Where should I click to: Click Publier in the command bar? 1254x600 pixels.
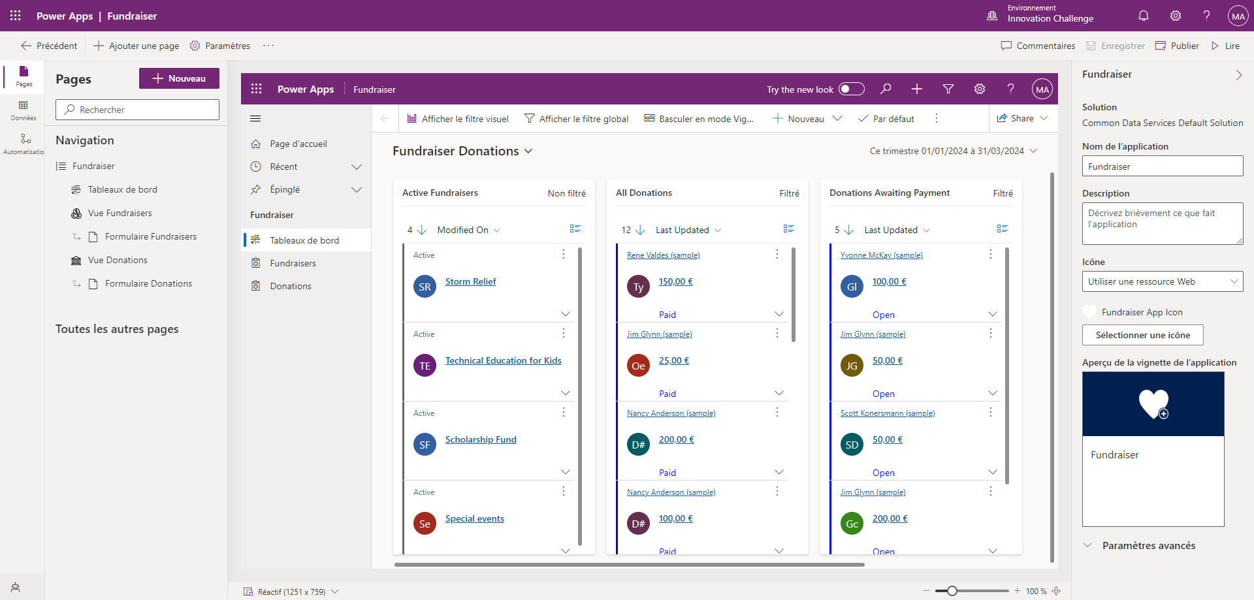point(1177,46)
